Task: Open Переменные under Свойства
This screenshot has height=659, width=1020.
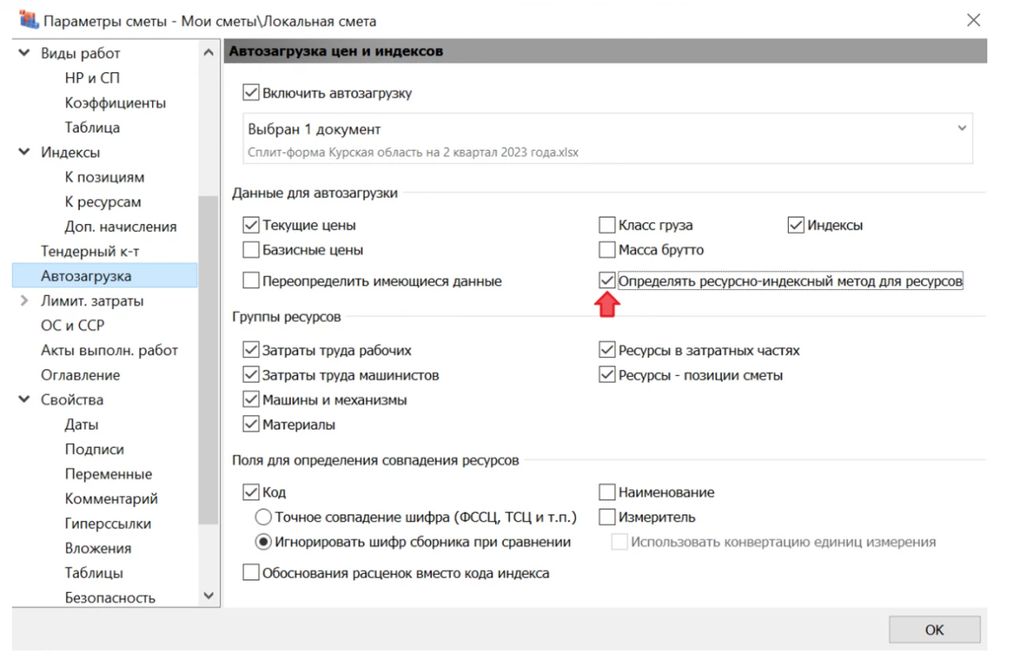Action: pos(108,474)
